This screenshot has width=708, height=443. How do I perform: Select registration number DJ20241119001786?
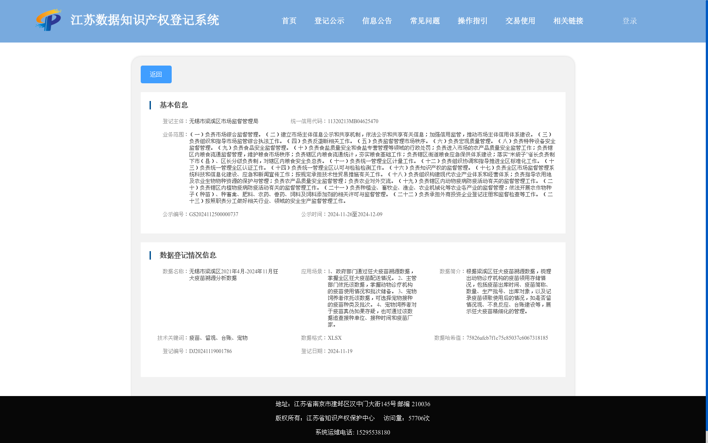pyautogui.click(x=210, y=351)
